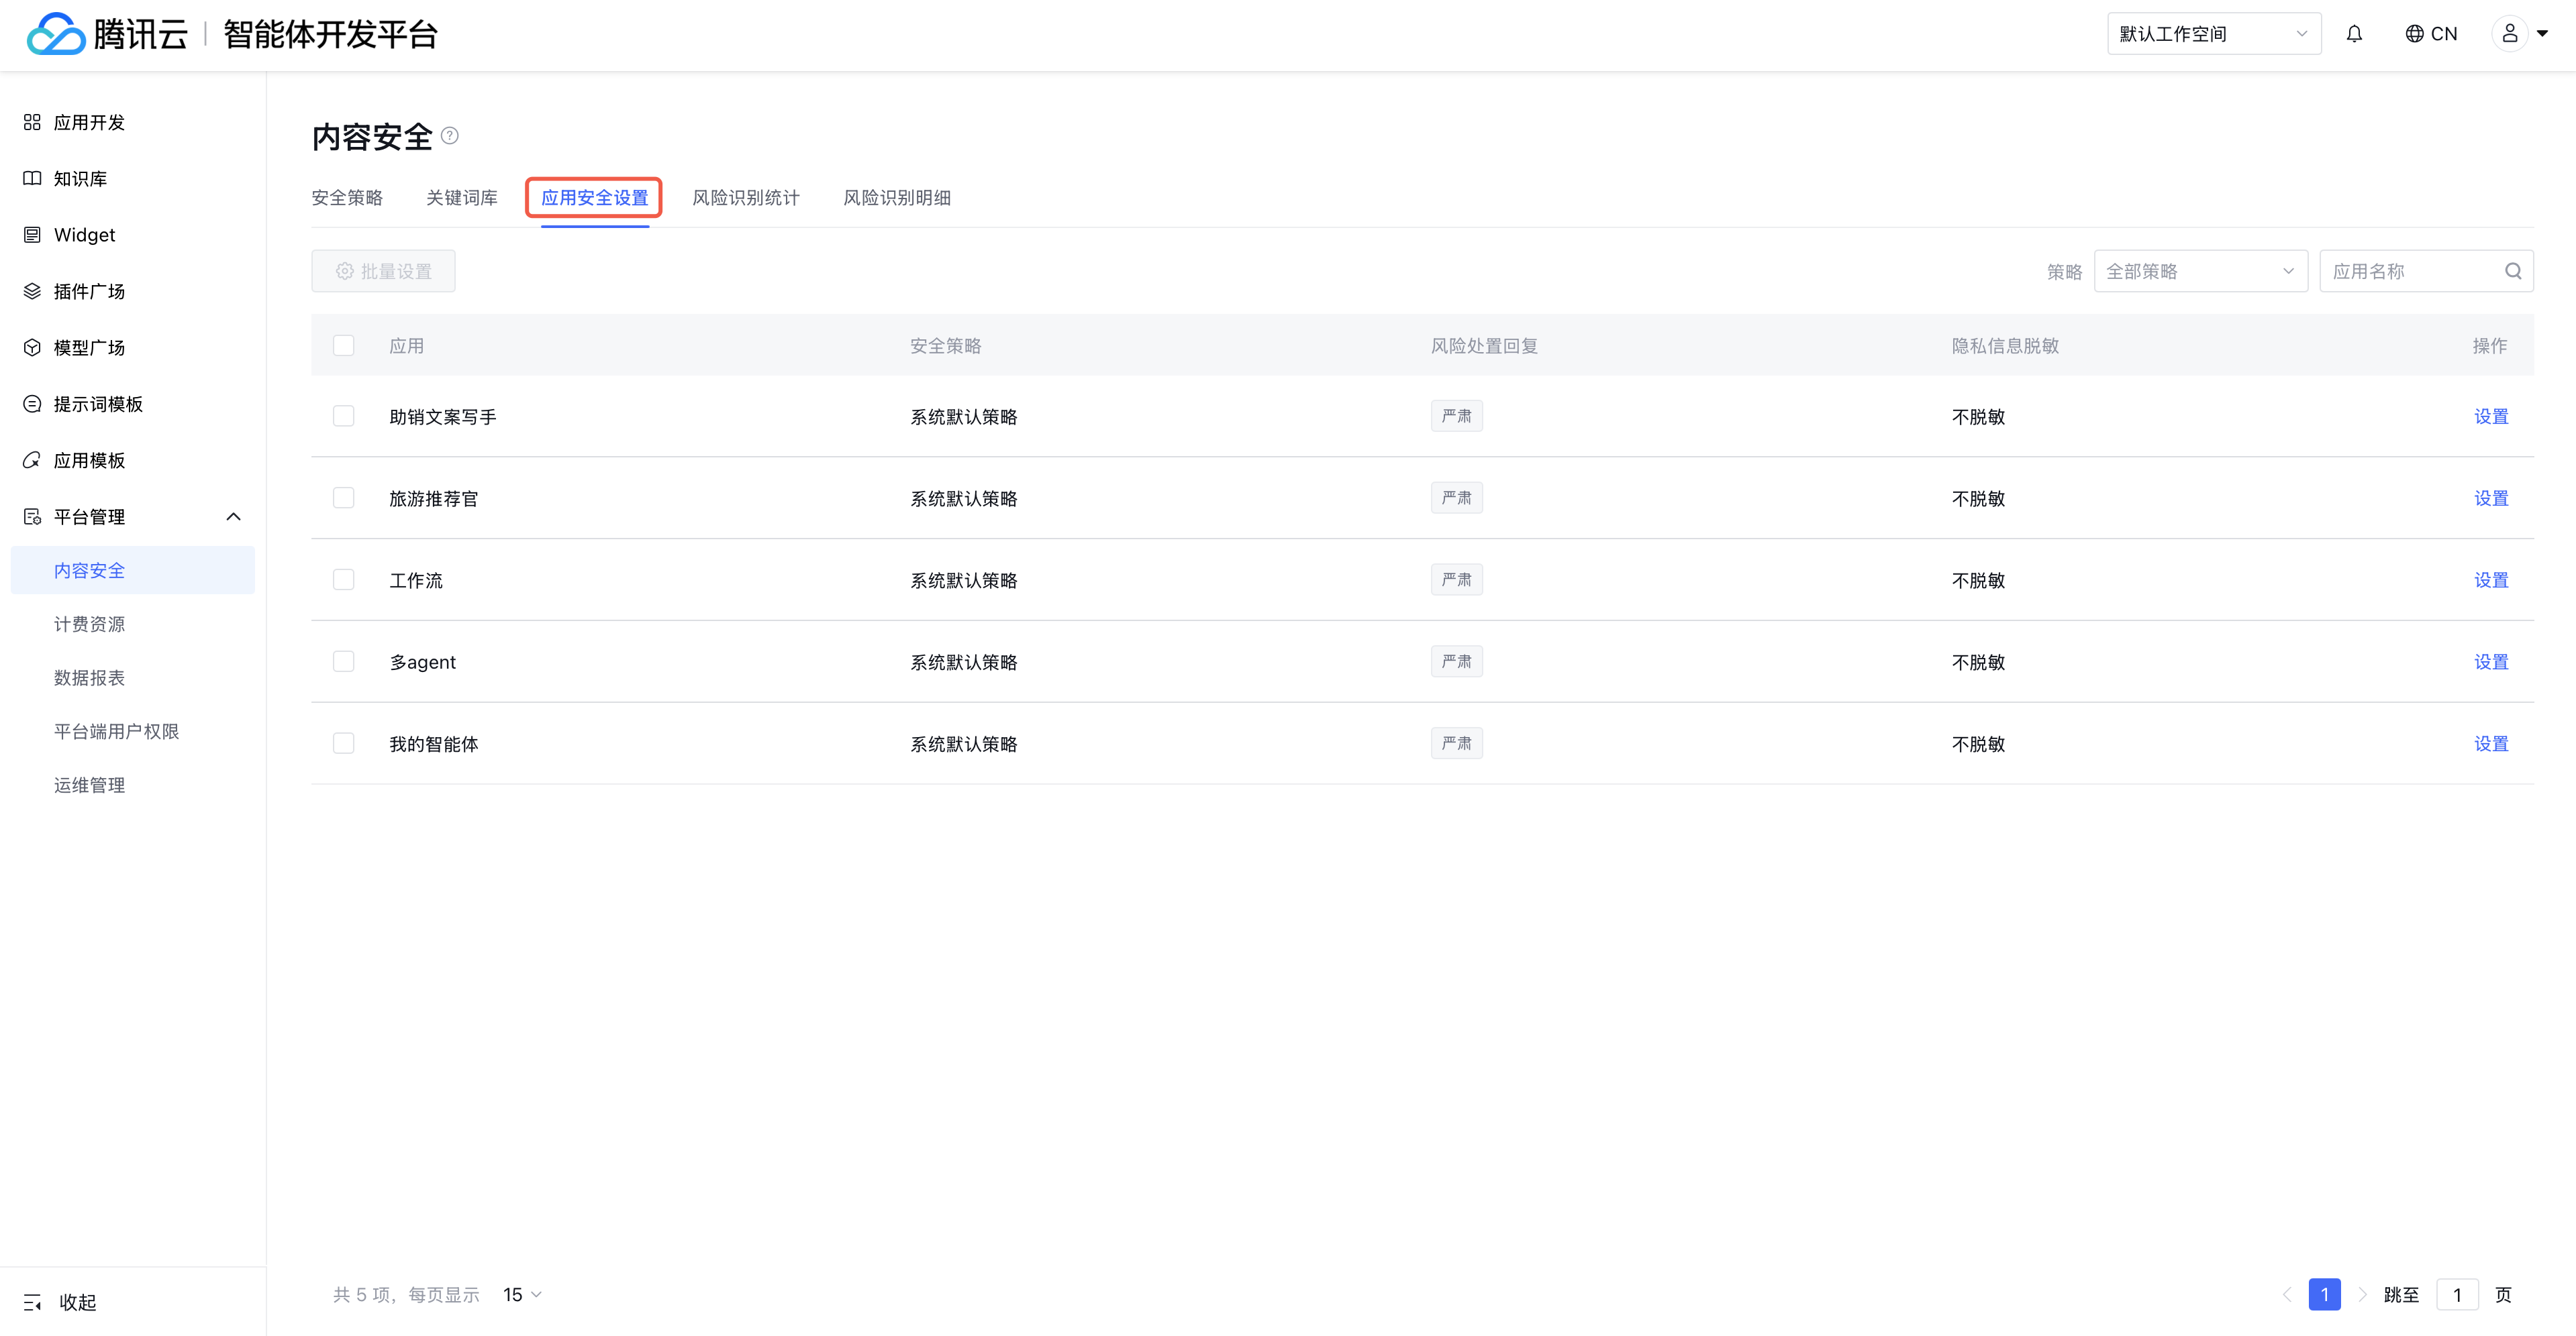Select the 工作流 row checkbox

click(x=344, y=581)
